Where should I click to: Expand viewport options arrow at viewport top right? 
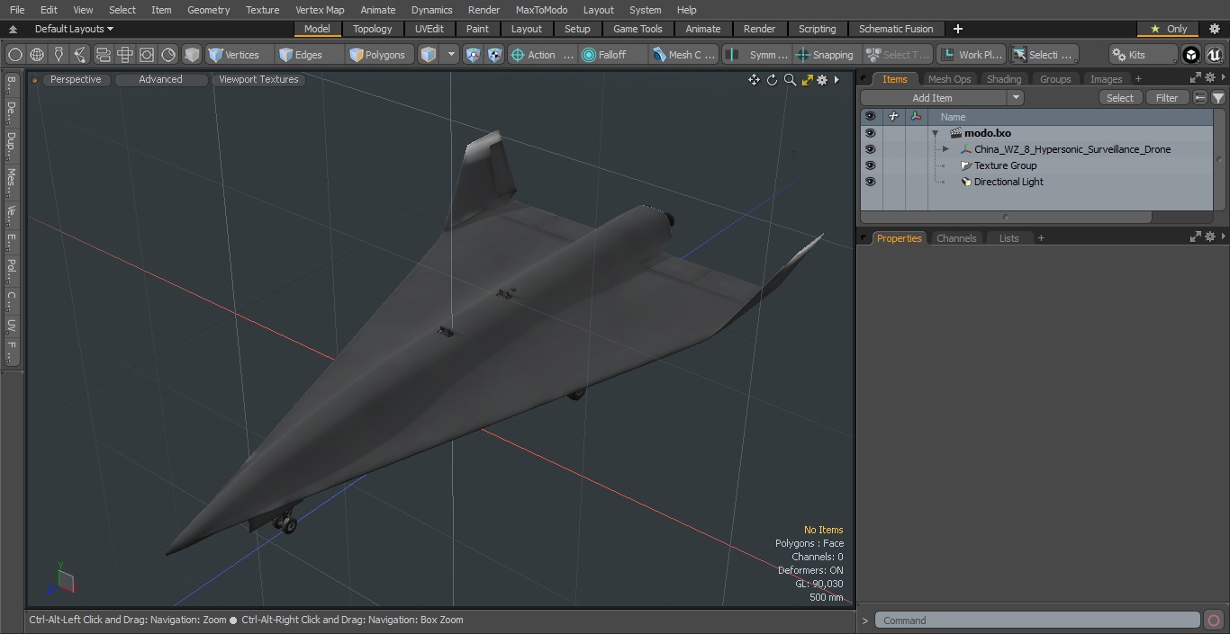[837, 80]
